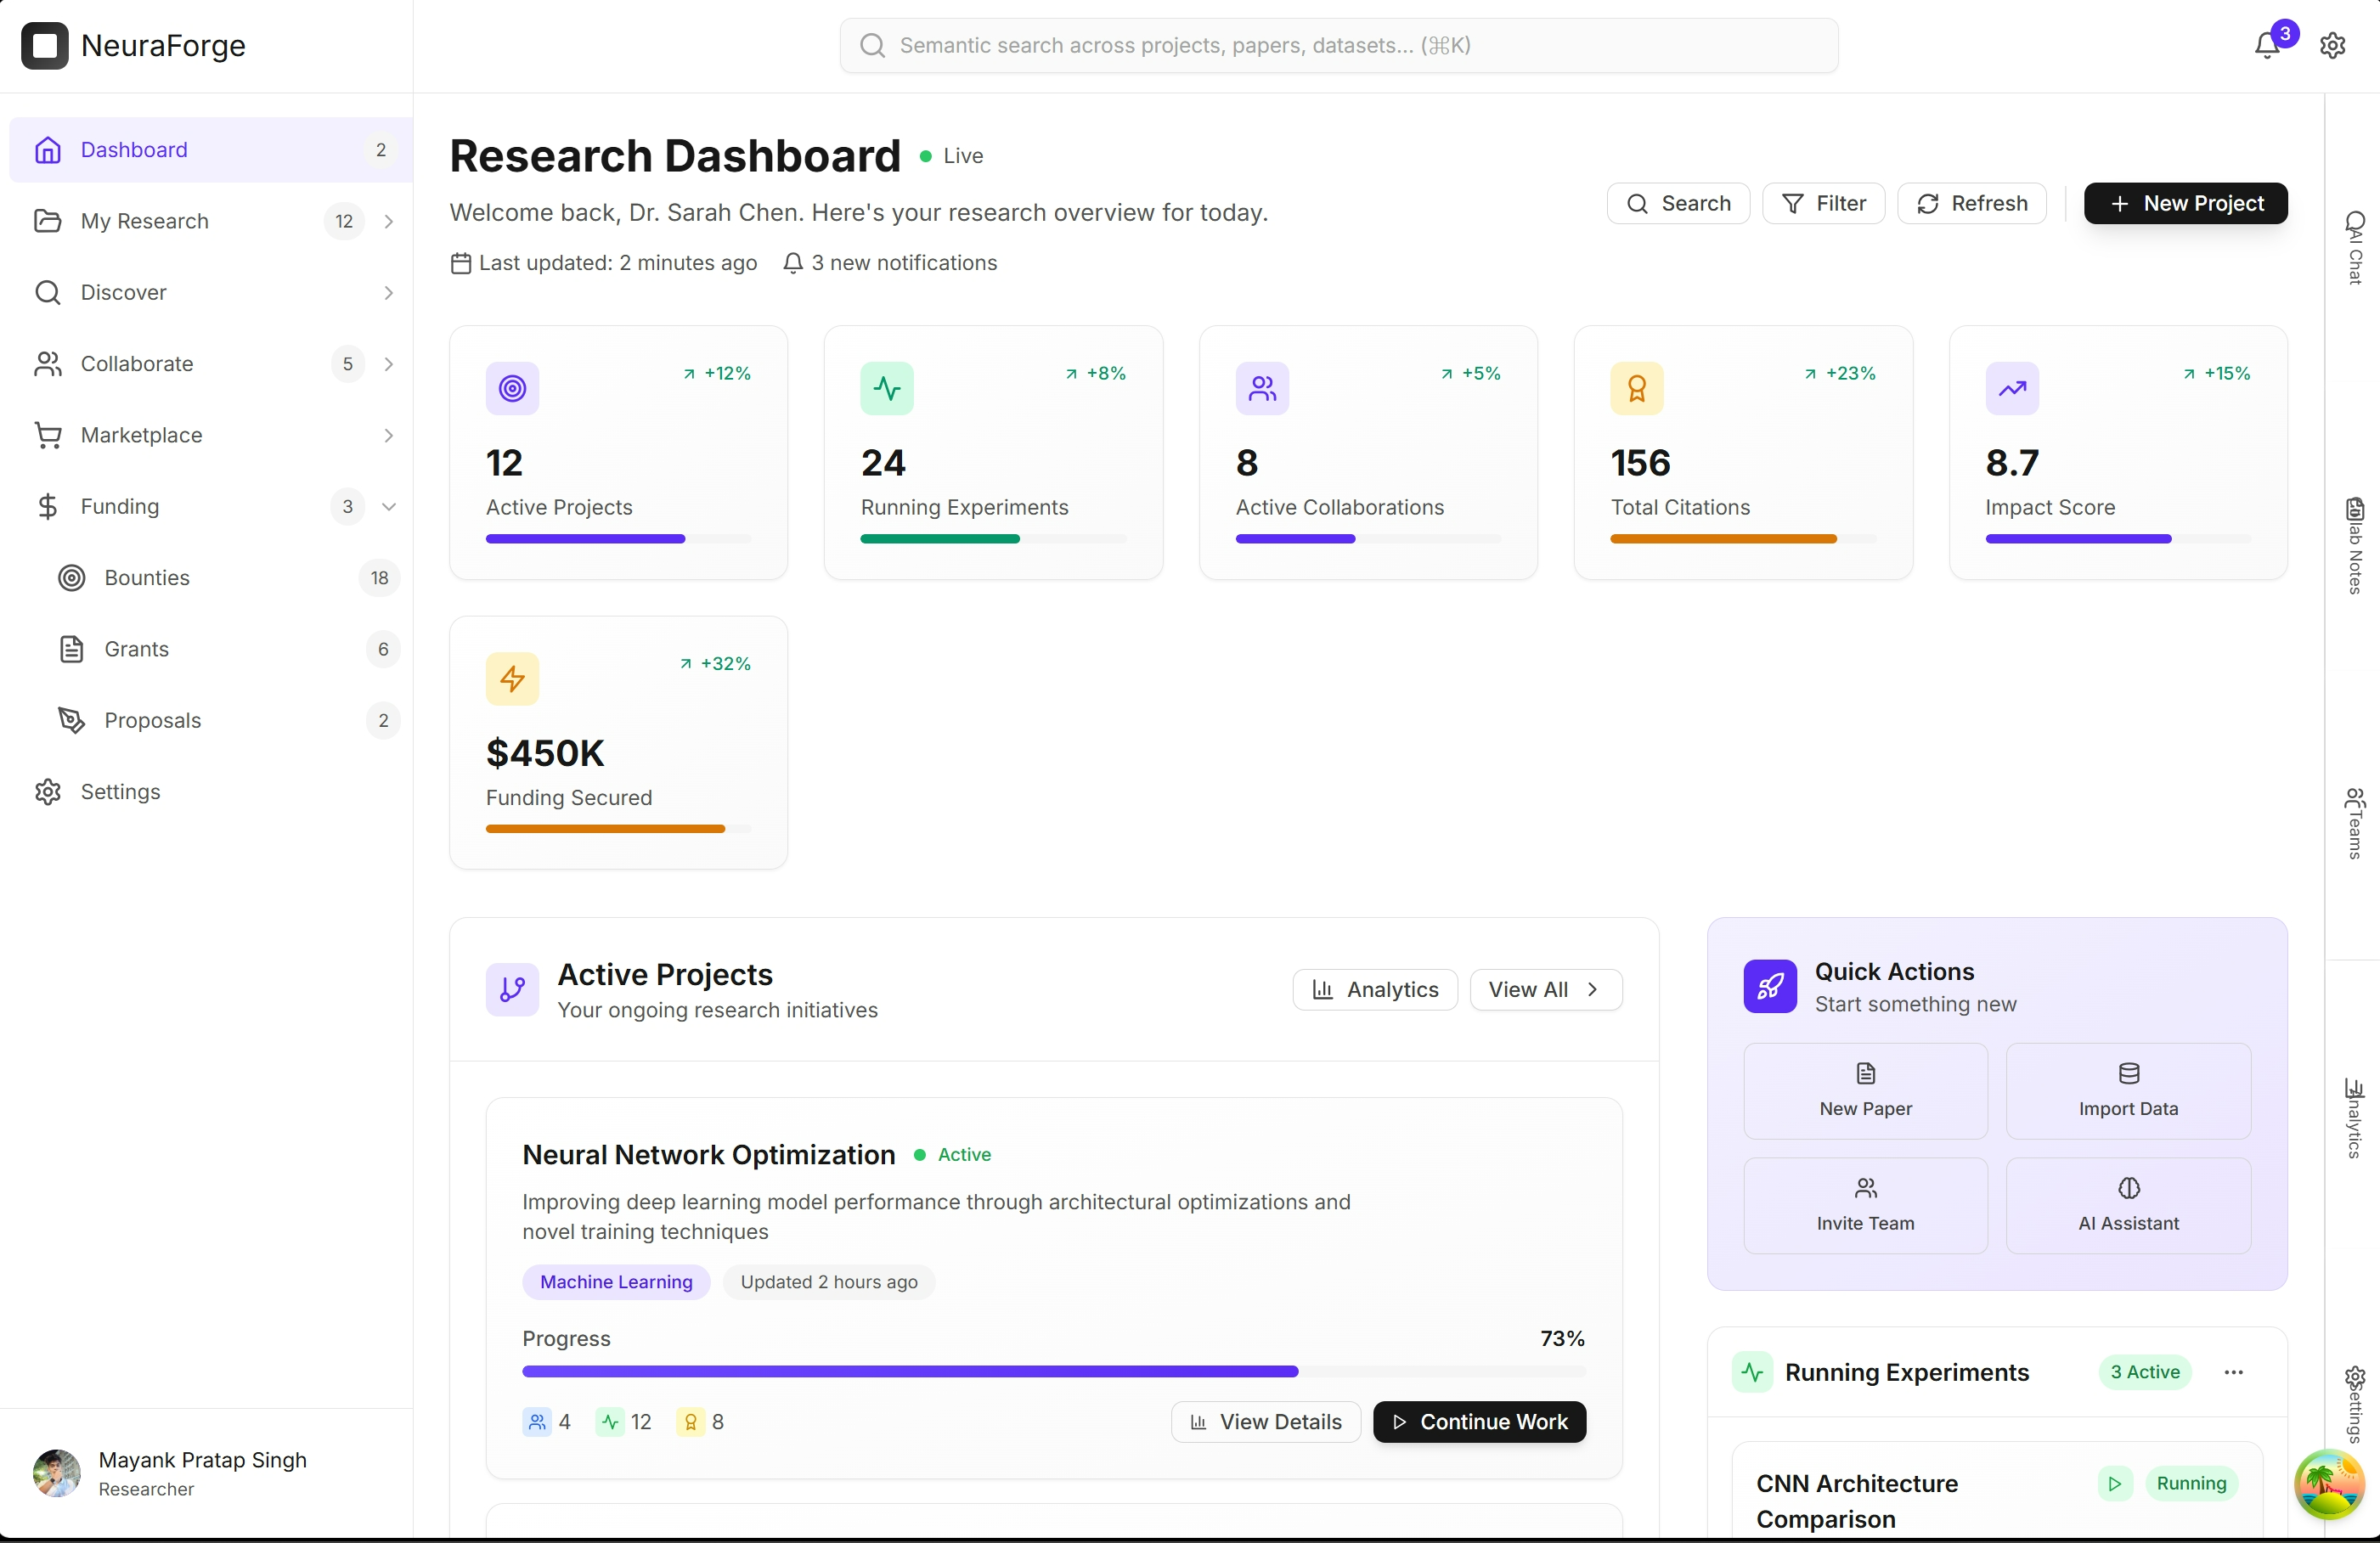Open AI Chat side panel tab
2380x1543 pixels.
click(2354, 248)
